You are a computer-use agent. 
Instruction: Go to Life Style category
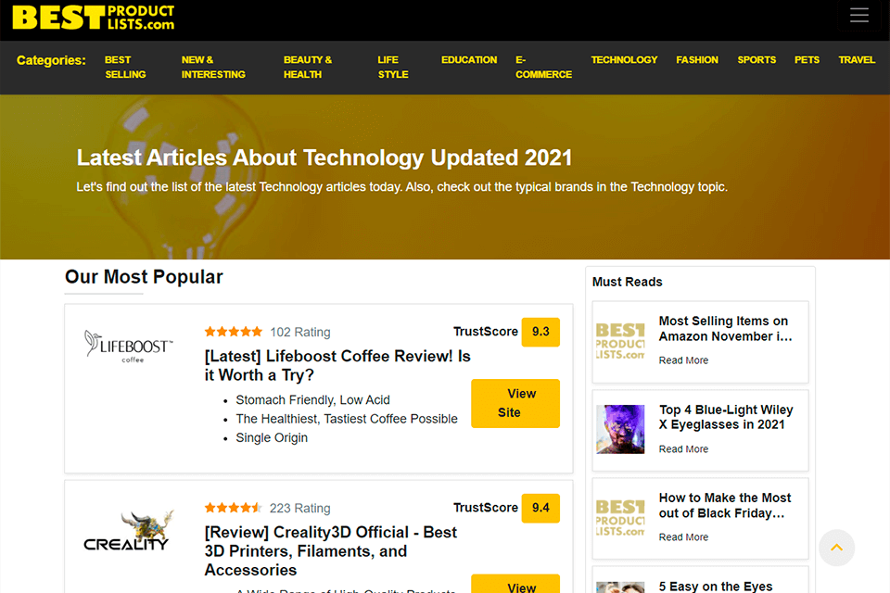393,67
